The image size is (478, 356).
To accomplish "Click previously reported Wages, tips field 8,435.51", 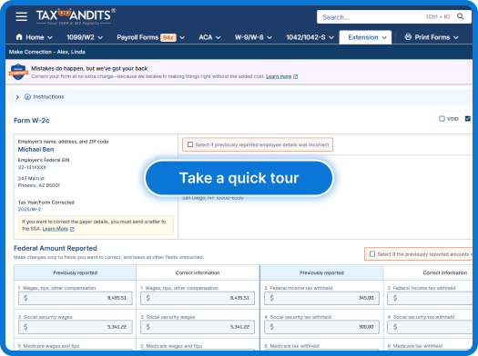I will (x=76, y=298).
